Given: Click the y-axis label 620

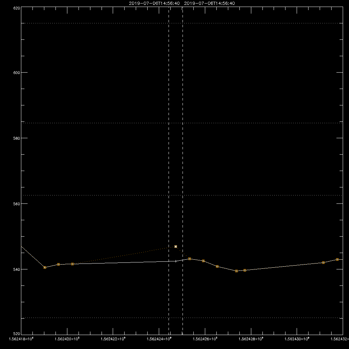Looking at the screenshot, I should [17, 8].
